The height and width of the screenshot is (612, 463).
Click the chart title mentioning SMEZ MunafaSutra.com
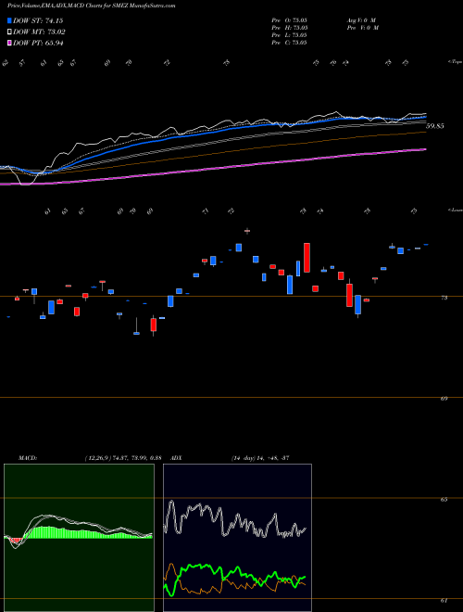[x=91, y=6]
